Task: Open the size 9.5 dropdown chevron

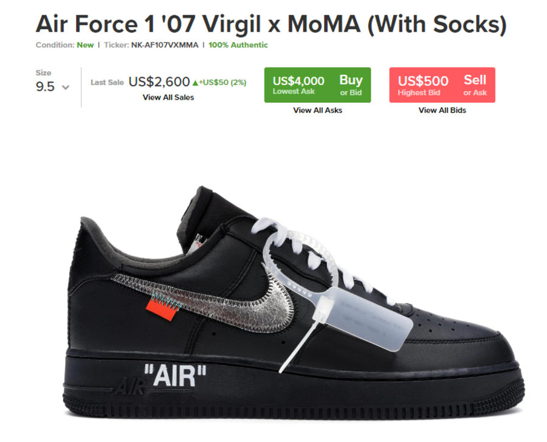Action: (x=66, y=87)
